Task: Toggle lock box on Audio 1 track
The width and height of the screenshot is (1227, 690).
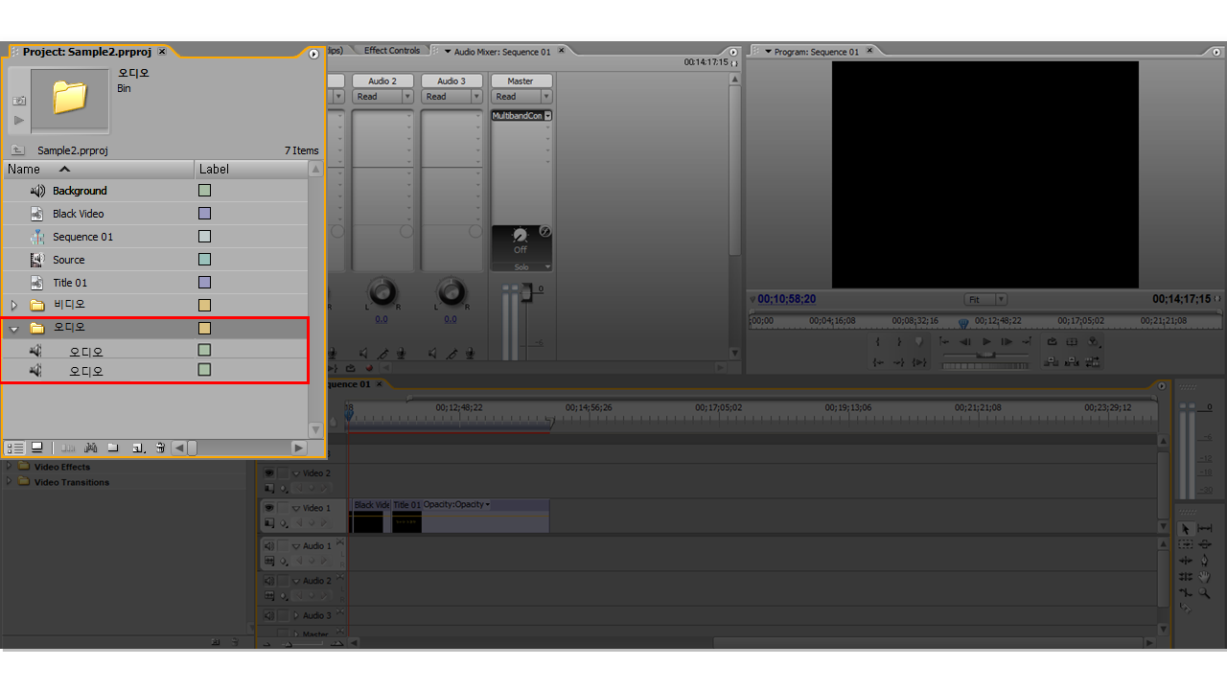Action: point(283,545)
